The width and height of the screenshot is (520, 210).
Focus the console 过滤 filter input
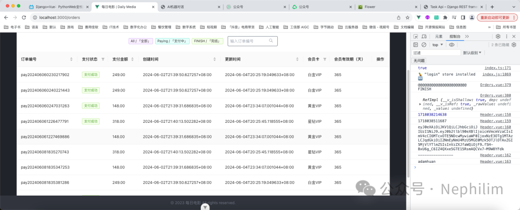pyautogui.click(x=436, y=52)
